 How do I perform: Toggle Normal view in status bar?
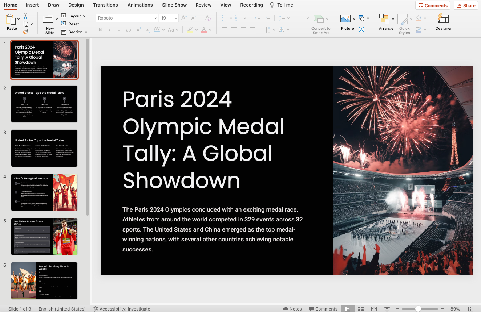click(x=348, y=309)
